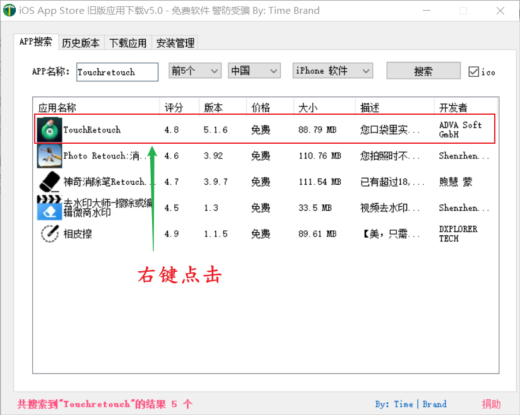Screen dimensions: 520x415
Task: Click the title bar application logo
Action: pos(9,10)
